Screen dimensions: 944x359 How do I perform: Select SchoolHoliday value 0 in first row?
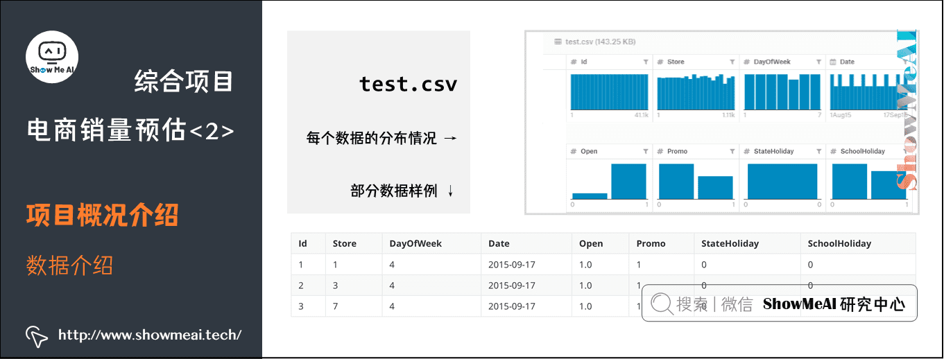point(811,265)
